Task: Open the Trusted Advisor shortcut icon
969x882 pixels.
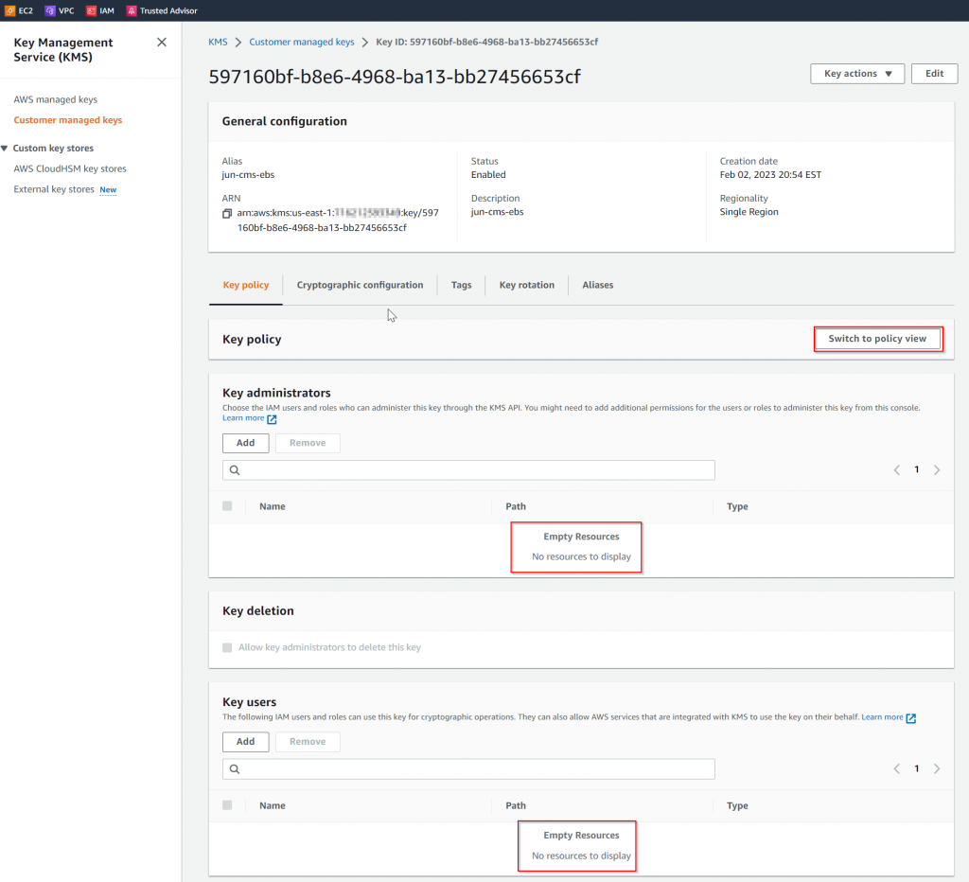Action: 131,10
